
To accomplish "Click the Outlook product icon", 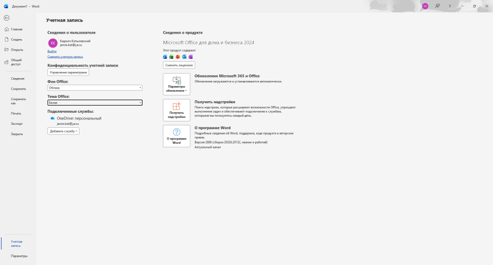I will click(184, 57).
